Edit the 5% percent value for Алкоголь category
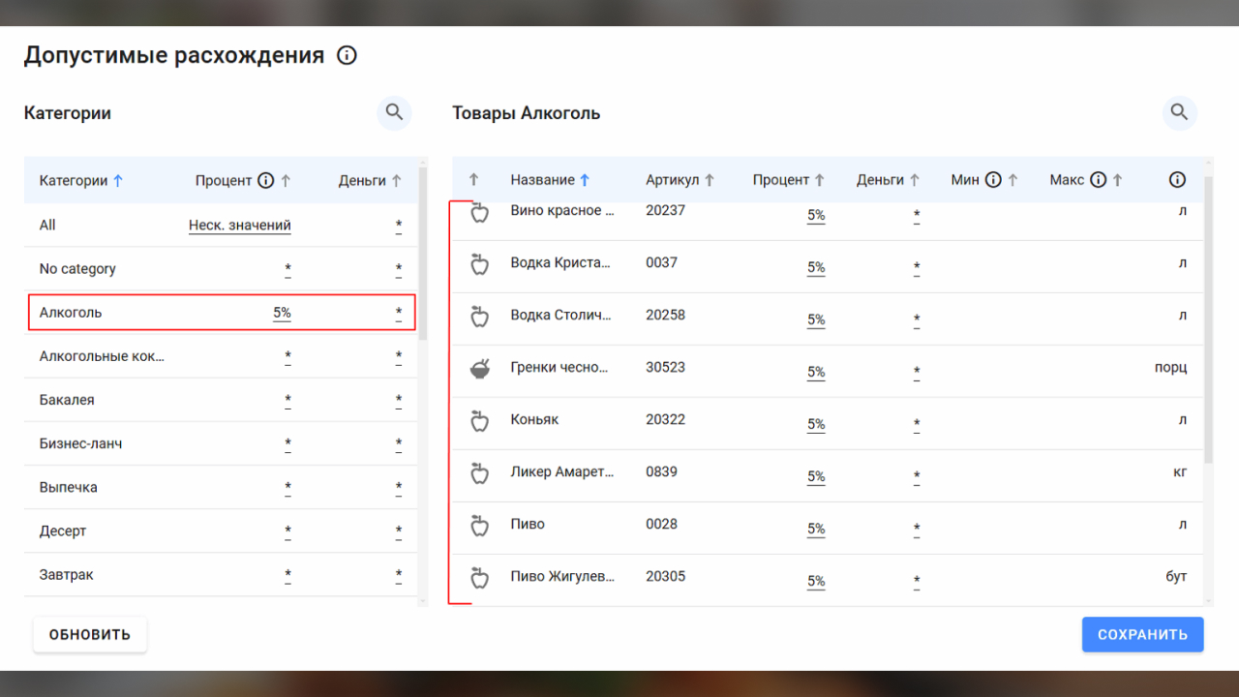The image size is (1239, 697). [282, 313]
